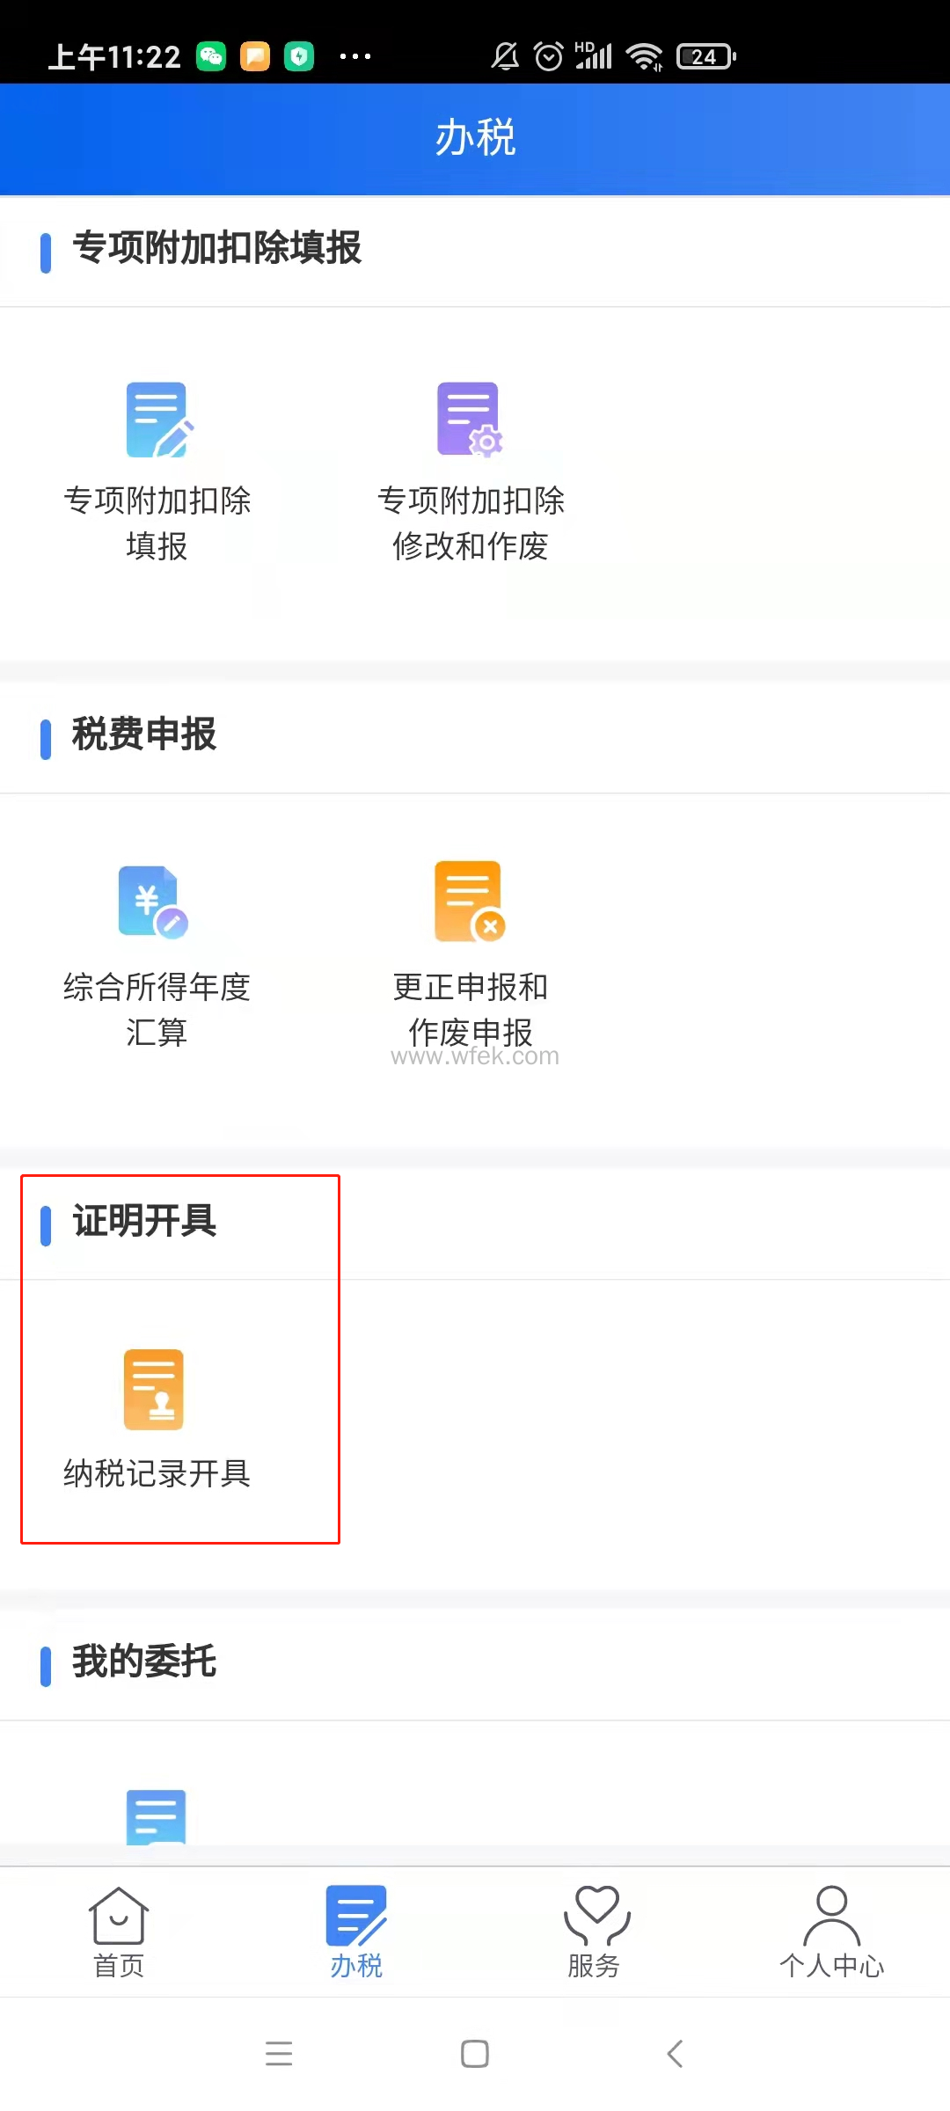Tap the WeChat notification icon in status bar

point(211,57)
